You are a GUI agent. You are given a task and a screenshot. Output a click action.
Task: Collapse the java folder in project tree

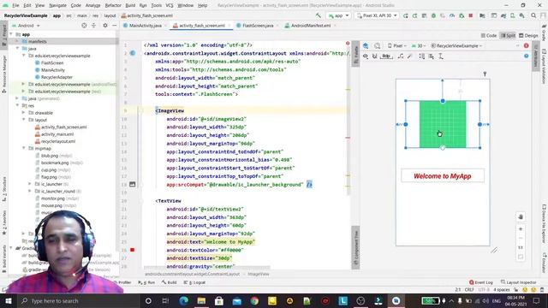[17, 49]
